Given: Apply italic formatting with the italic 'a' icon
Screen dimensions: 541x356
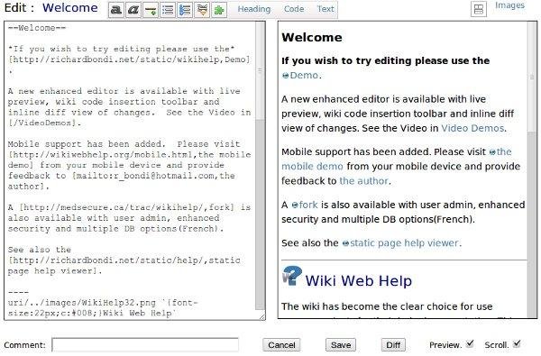Looking at the screenshot, I should tap(133, 10).
